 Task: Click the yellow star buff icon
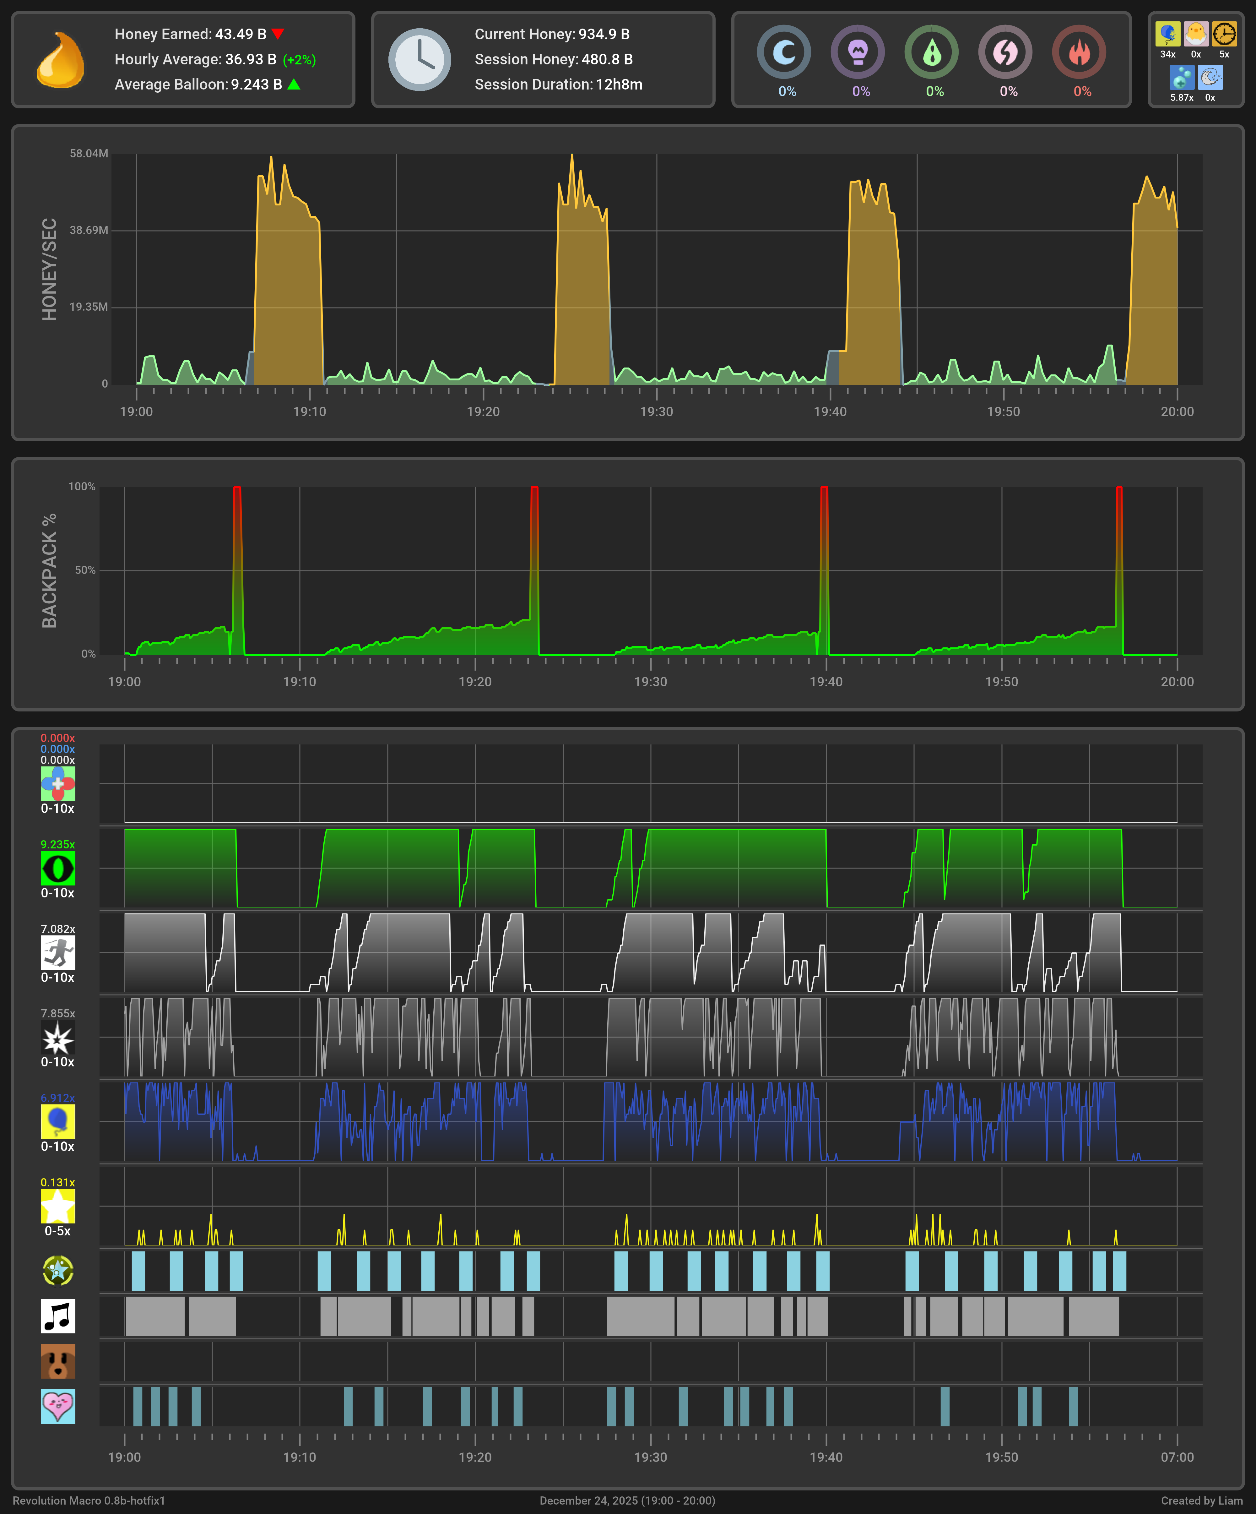58,1206
